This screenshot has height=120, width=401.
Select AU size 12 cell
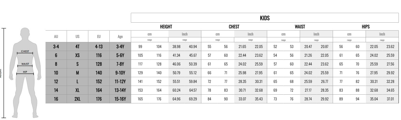56,82
